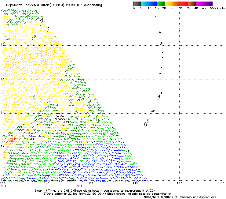Click the "45" label on the speed legend
The width and height of the screenshot is (226, 199).
click(204, 8)
